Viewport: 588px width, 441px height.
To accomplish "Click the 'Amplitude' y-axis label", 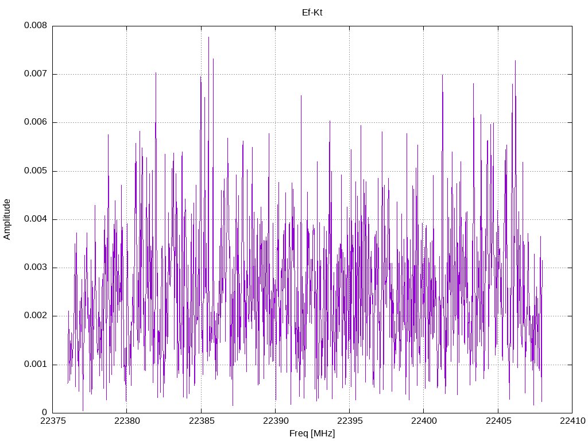I will tap(7, 219).
